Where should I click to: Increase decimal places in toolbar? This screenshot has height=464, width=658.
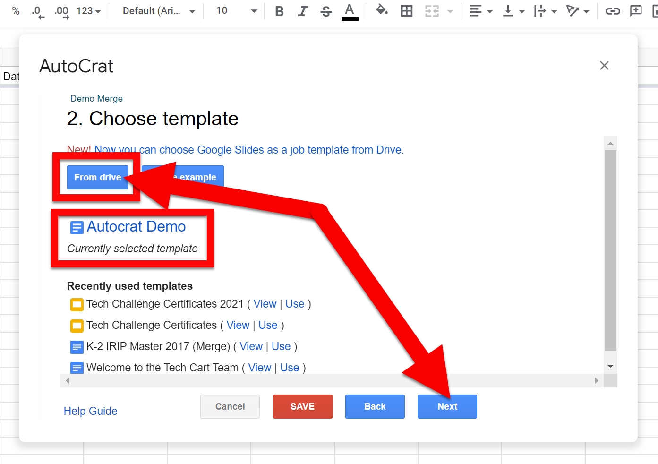click(x=61, y=11)
